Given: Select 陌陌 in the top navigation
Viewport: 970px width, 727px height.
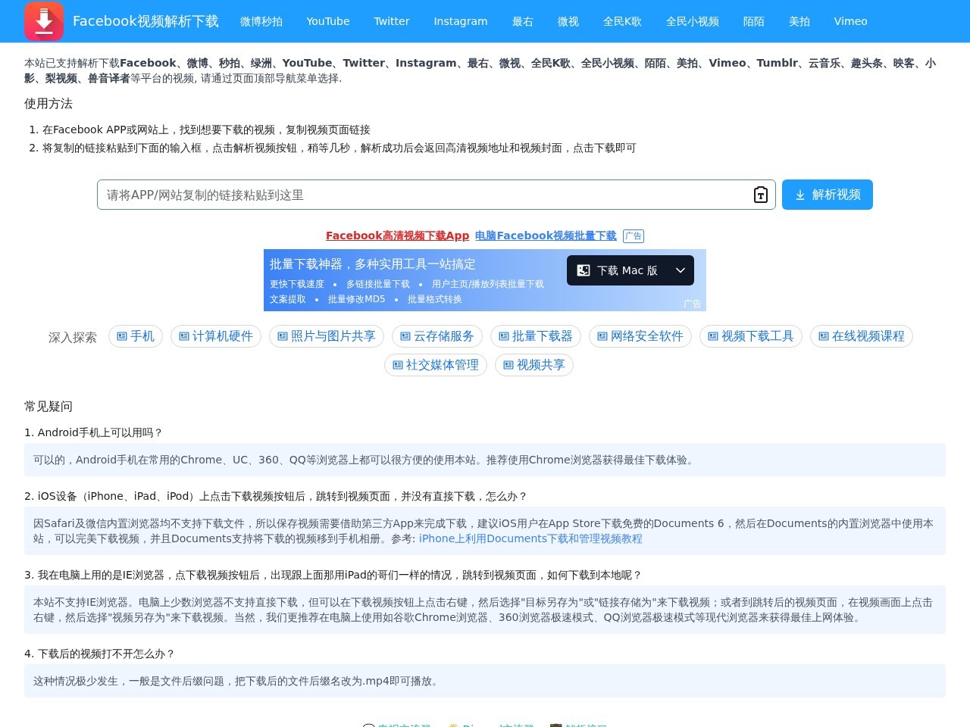Looking at the screenshot, I should point(754,21).
